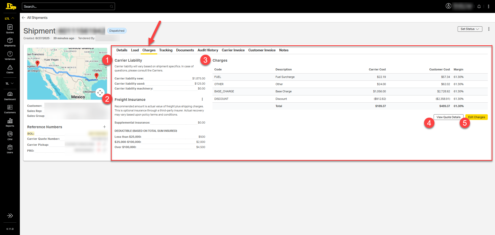Expand the TL menu group
This screenshot has height=235, width=495.
pos(10,84)
